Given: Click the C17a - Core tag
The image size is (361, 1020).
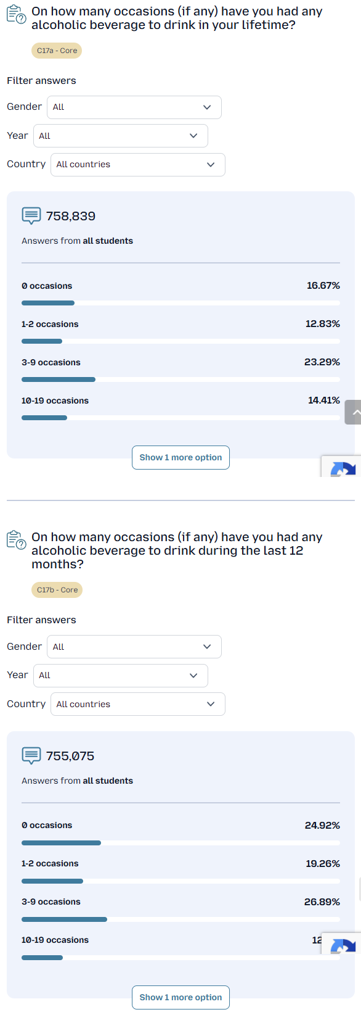Looking at the screenshot, I should pyautogui.click(x=57, y=51).
